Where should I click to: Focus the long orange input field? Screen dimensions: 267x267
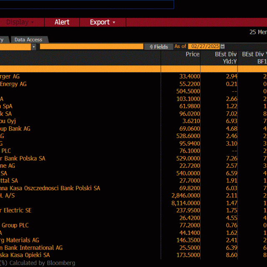[x=92, y=46]
